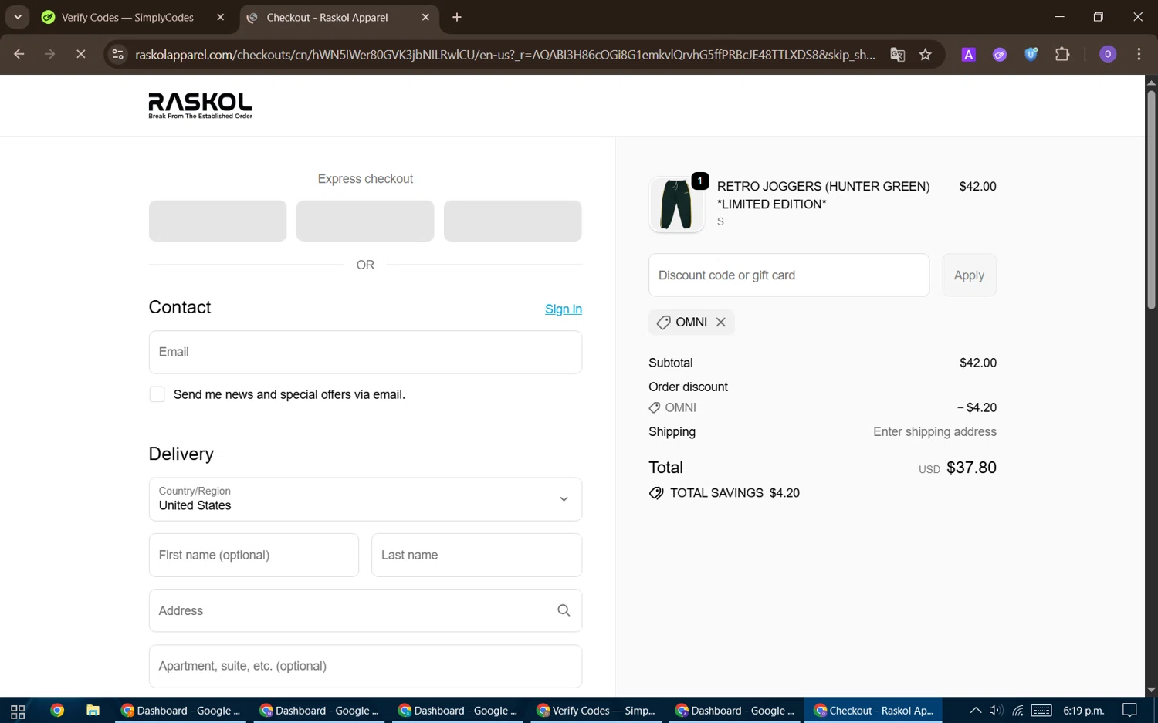The width and height of the screenshot is (1158, 723).
Task: Open the Chrome profile avatar
Action: [x=1108, y=54]
